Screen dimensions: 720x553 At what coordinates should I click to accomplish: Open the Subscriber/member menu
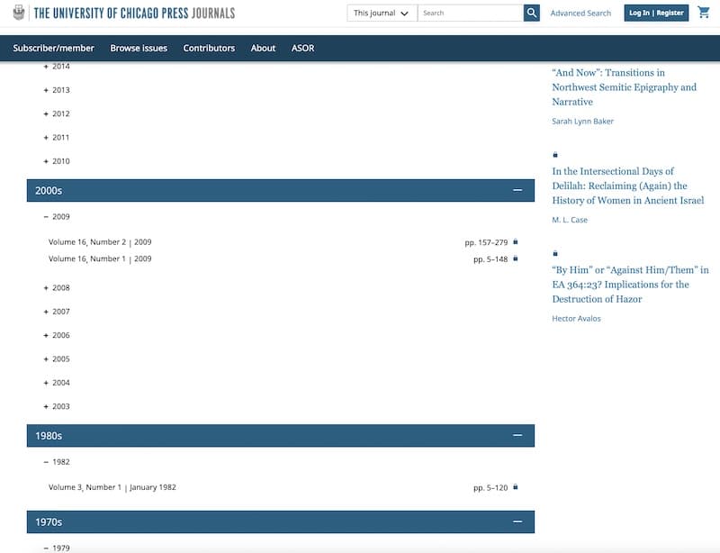click(53, 49)
